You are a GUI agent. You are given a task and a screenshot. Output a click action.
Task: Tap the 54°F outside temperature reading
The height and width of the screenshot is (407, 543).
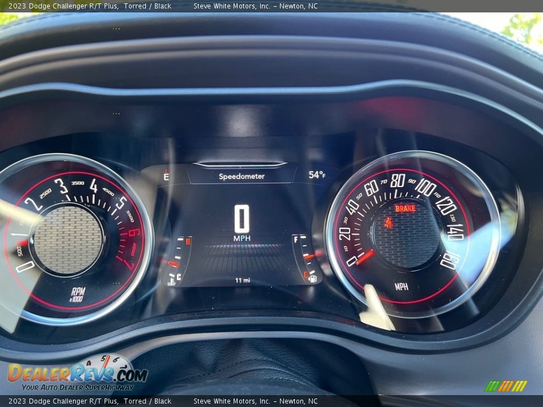click(317, 175)
